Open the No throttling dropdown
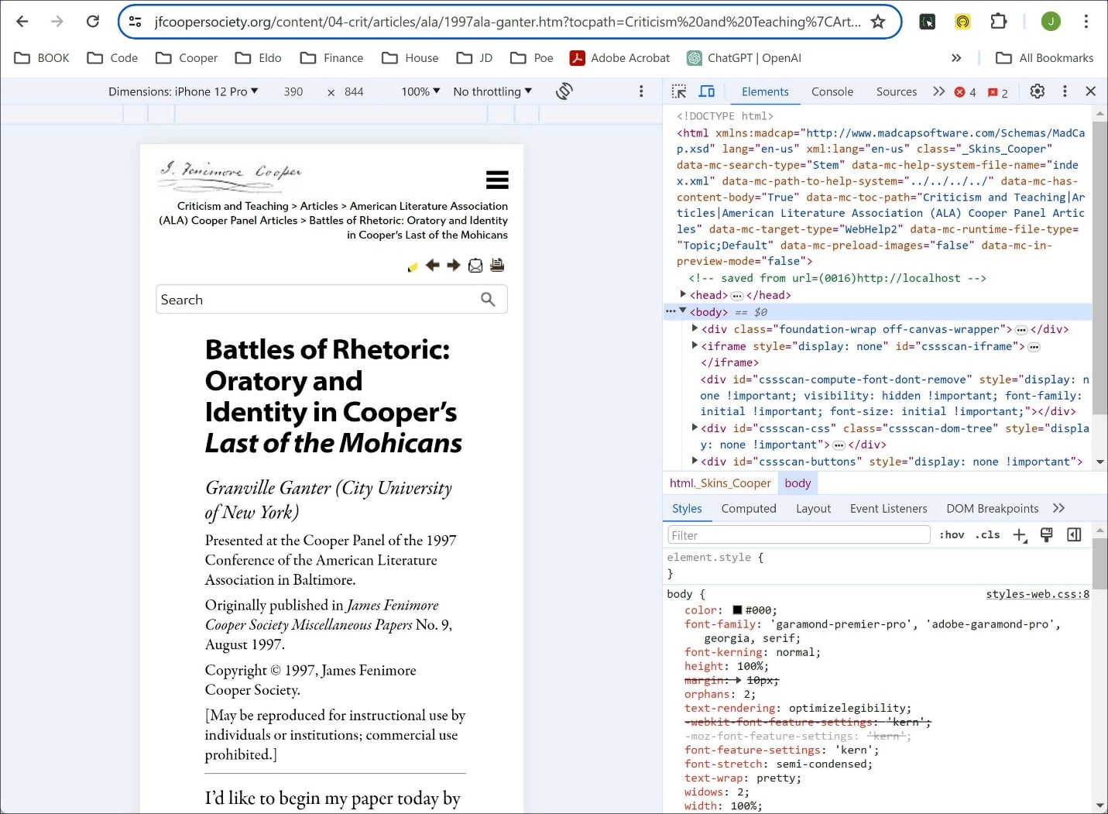This screenshot has height=814, width=1108. pyautogui.click(x=491, y=91)
